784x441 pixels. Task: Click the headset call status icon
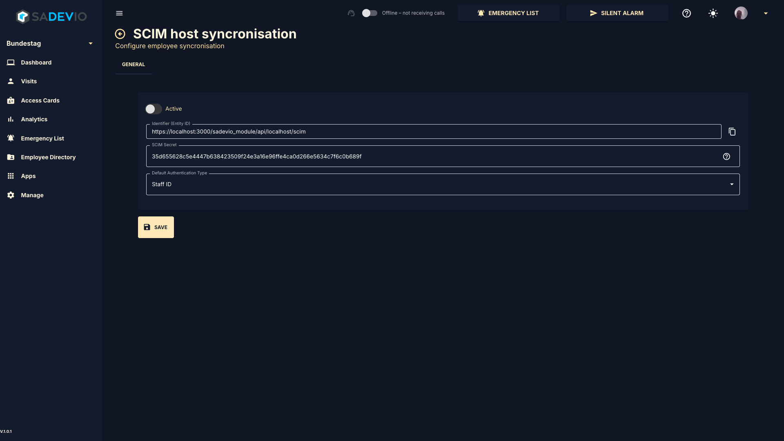point(351,13)
